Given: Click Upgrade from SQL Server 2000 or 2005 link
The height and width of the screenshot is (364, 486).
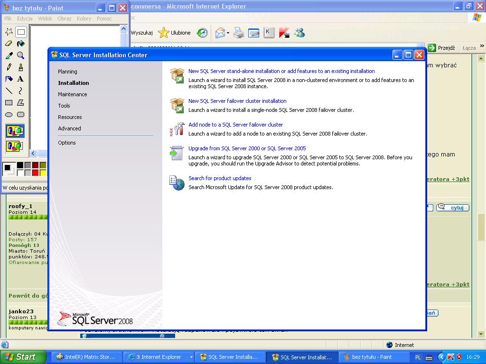Looking at the screenshot, I should pyautogui.click(x=247, y=148).
